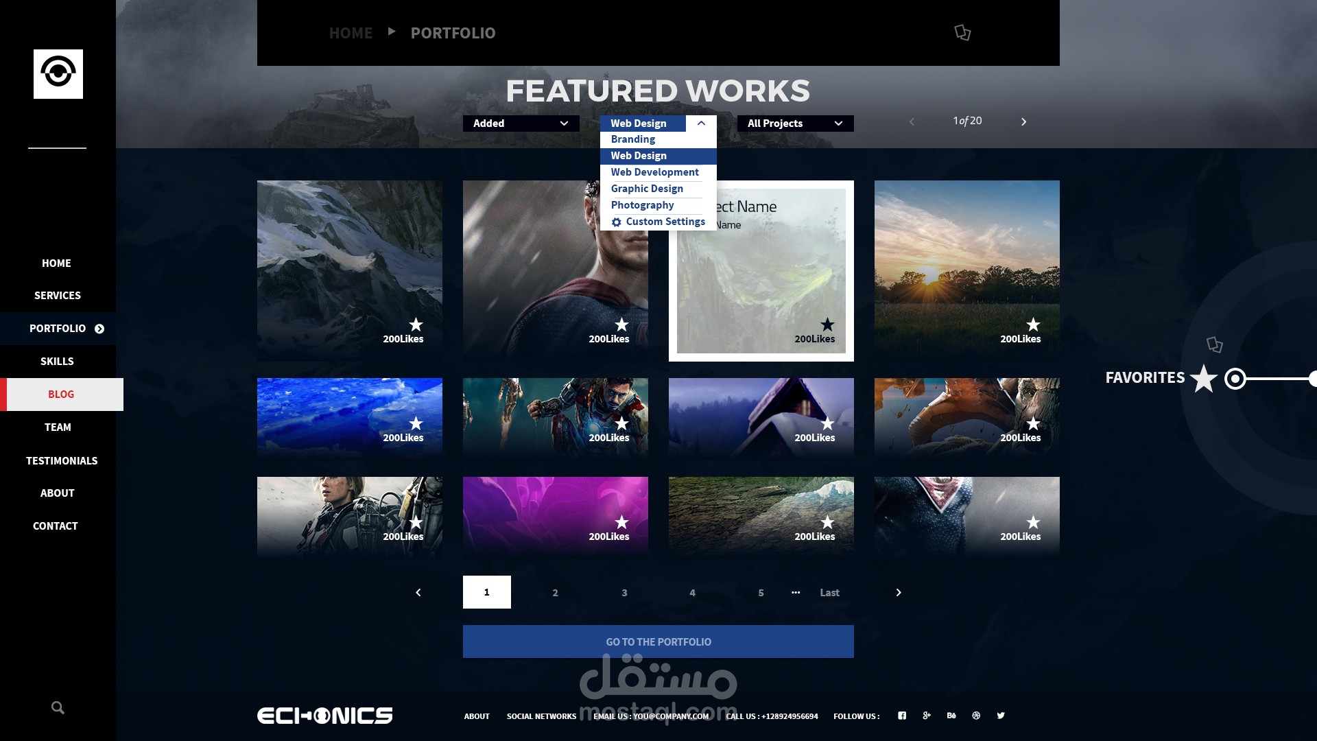Click the Echonics eye logo in sidebar

(58, 73)
